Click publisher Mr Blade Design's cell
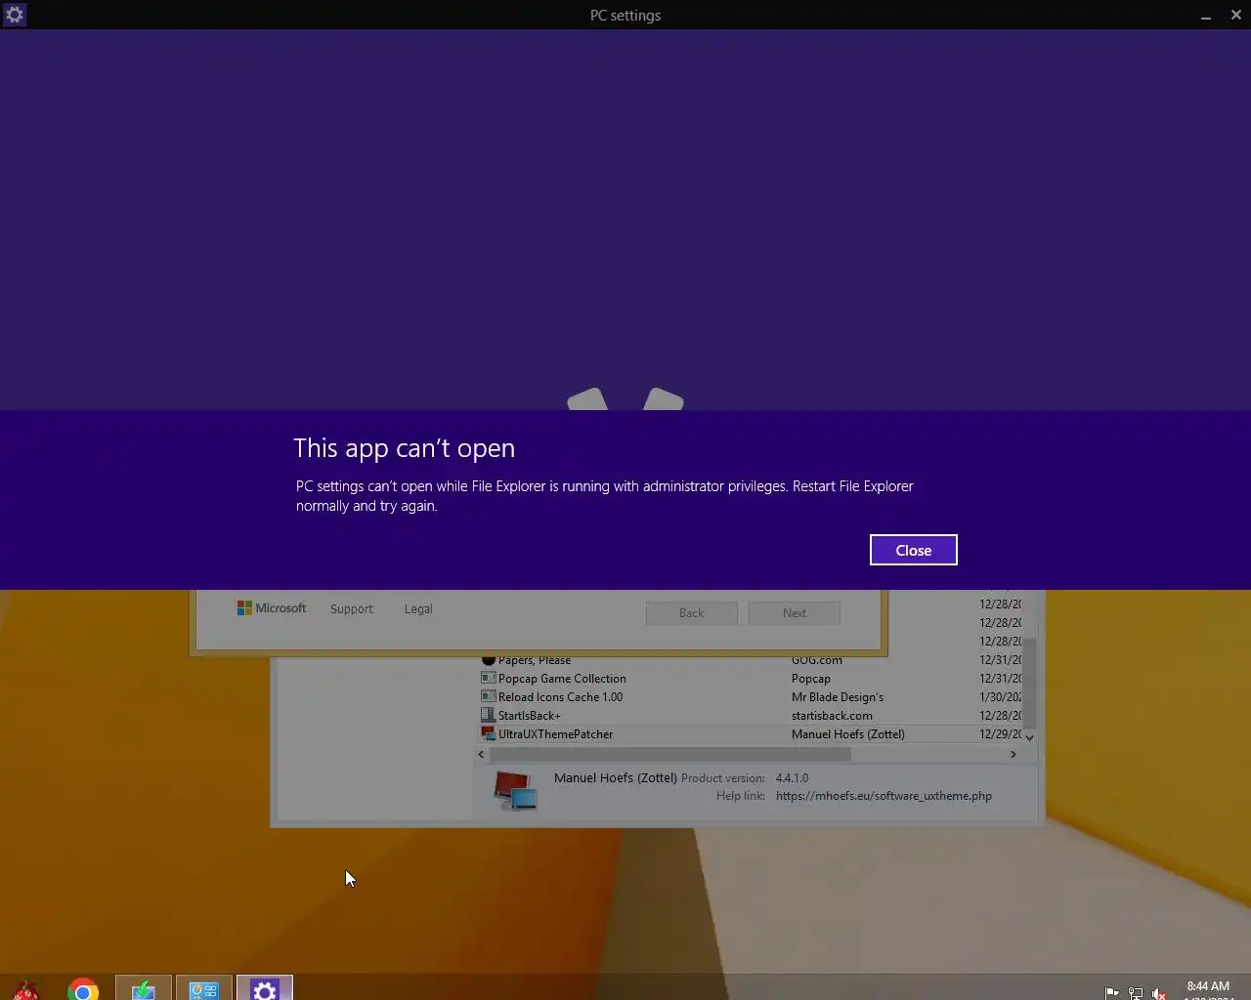 (837, 697)
